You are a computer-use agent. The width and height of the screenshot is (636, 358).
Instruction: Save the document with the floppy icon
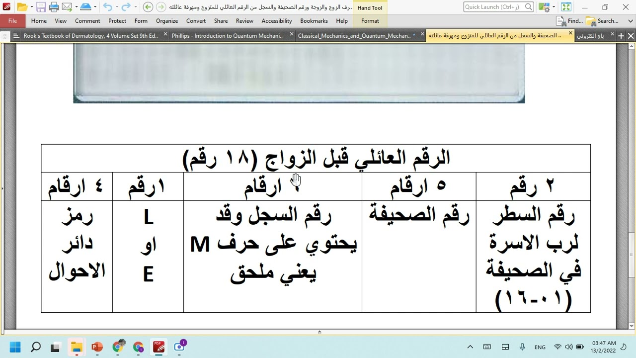41,7
